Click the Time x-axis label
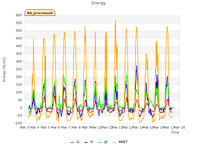This screenshot has height=148, width=198. (175, 132)
